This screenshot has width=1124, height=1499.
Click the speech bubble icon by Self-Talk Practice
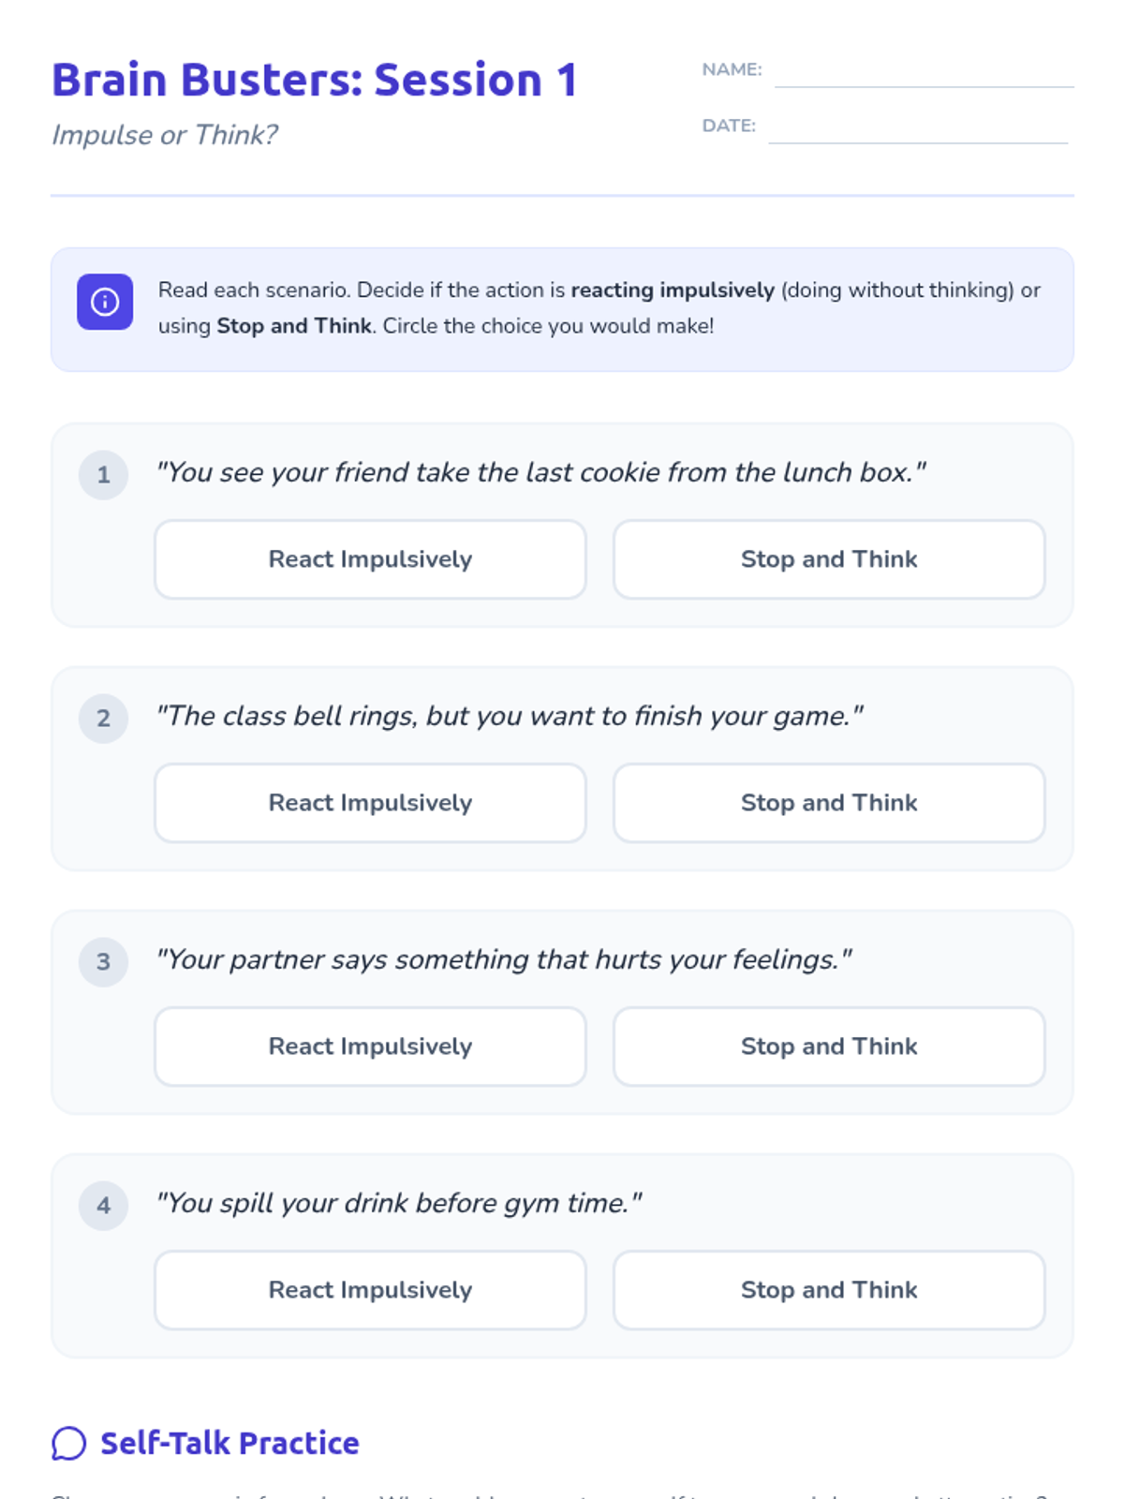click(68, 1444)
